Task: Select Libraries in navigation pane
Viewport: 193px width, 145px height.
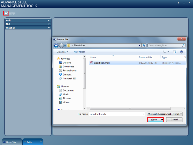Action: (65, 86)
